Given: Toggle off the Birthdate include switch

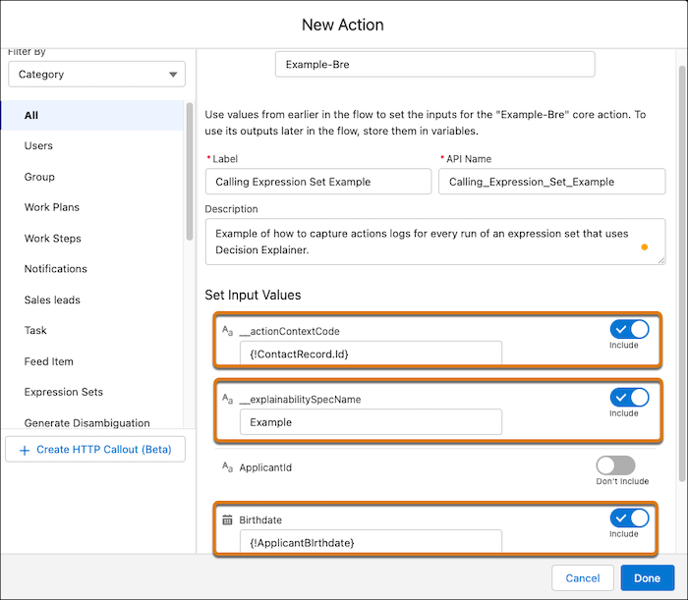Looking at the screenshot, I should point(629,518).
